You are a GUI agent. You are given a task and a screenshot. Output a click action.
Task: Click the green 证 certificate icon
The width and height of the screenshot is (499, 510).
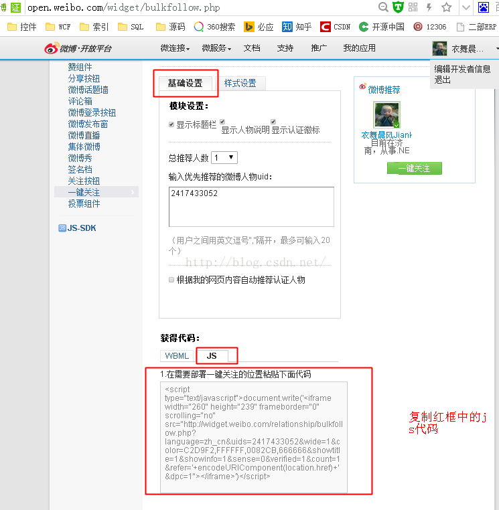click(x=15, y=7)
